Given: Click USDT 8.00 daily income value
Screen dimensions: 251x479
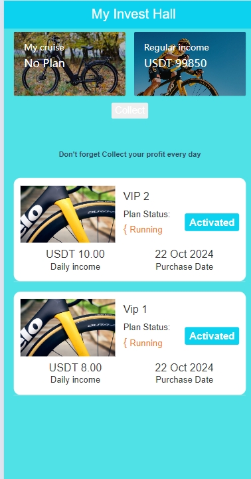Looking at the screenshot, I should tap(76, 367).
